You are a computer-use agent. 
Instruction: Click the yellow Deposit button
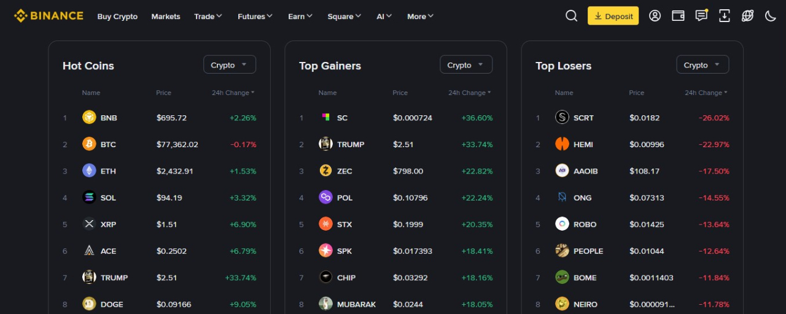(x=613, y=16)
